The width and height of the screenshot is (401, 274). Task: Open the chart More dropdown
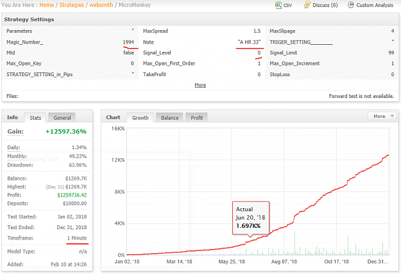(x=382, y=116)
